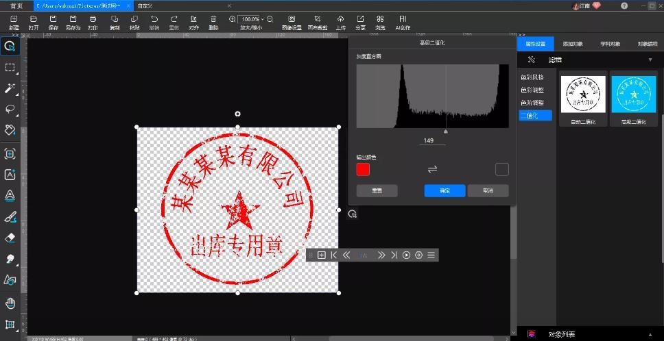
Task: Select the blue 属性设置 properties tab
Action: click(535, 44)
